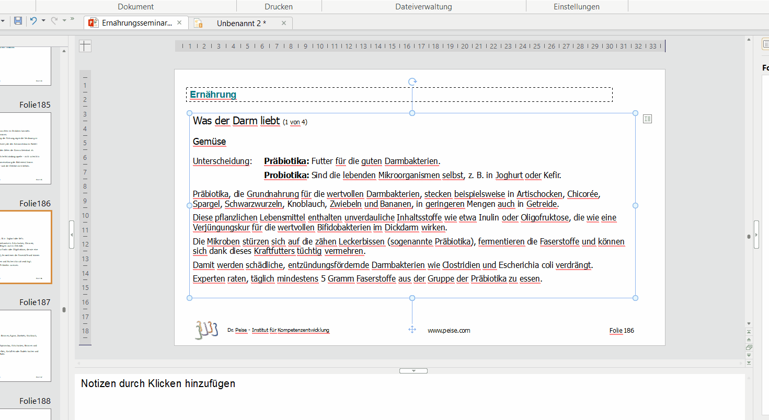Click the subheading 'Gemüse'
The height and width of the screenshot is (420, 769).
click(x=209, y=142)
